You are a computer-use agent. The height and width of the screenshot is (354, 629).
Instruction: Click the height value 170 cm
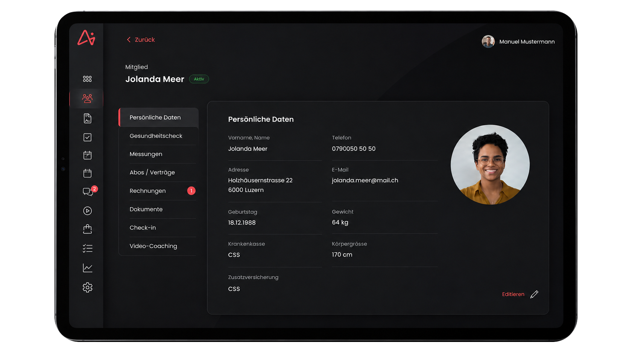342,255
